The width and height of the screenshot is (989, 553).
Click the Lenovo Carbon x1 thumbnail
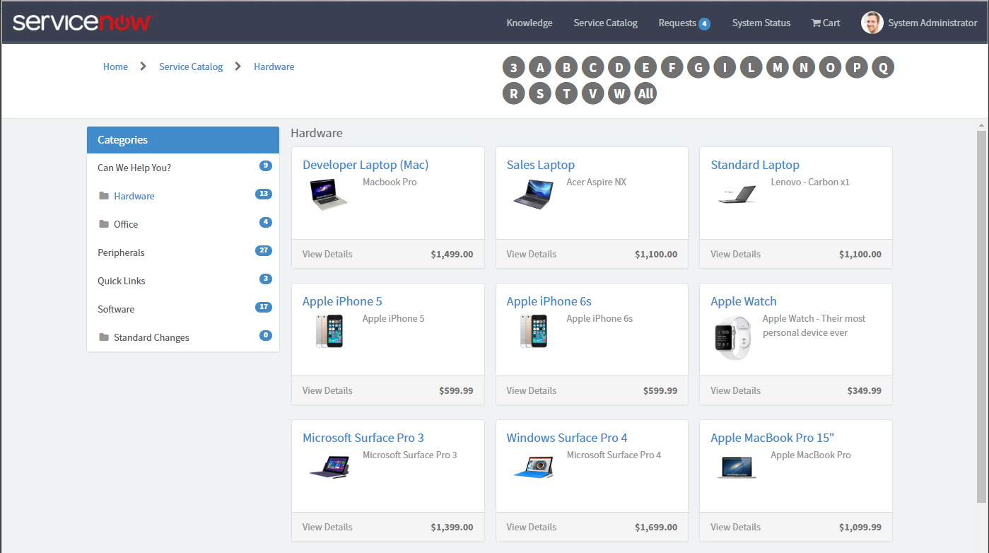[x=737, y=194]
